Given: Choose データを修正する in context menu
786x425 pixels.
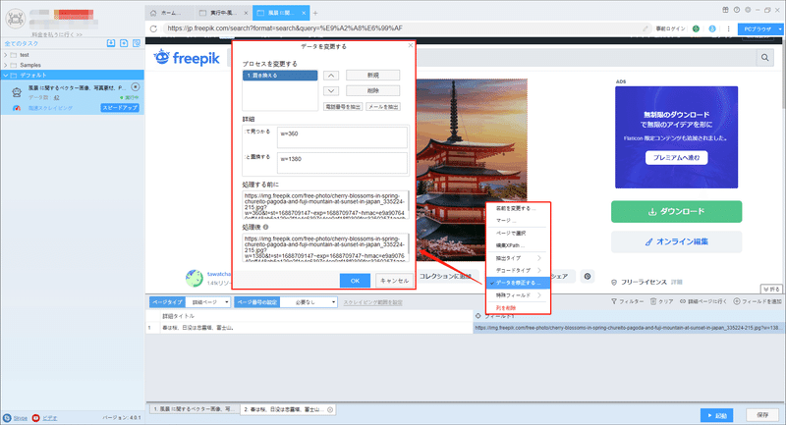Looking at the screenshot, I should [519, 283].
